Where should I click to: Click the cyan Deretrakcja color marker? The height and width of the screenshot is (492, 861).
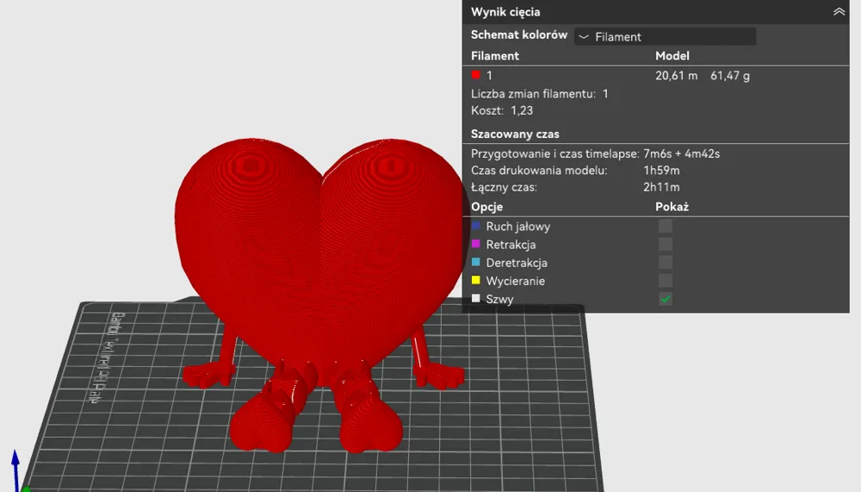475,262
